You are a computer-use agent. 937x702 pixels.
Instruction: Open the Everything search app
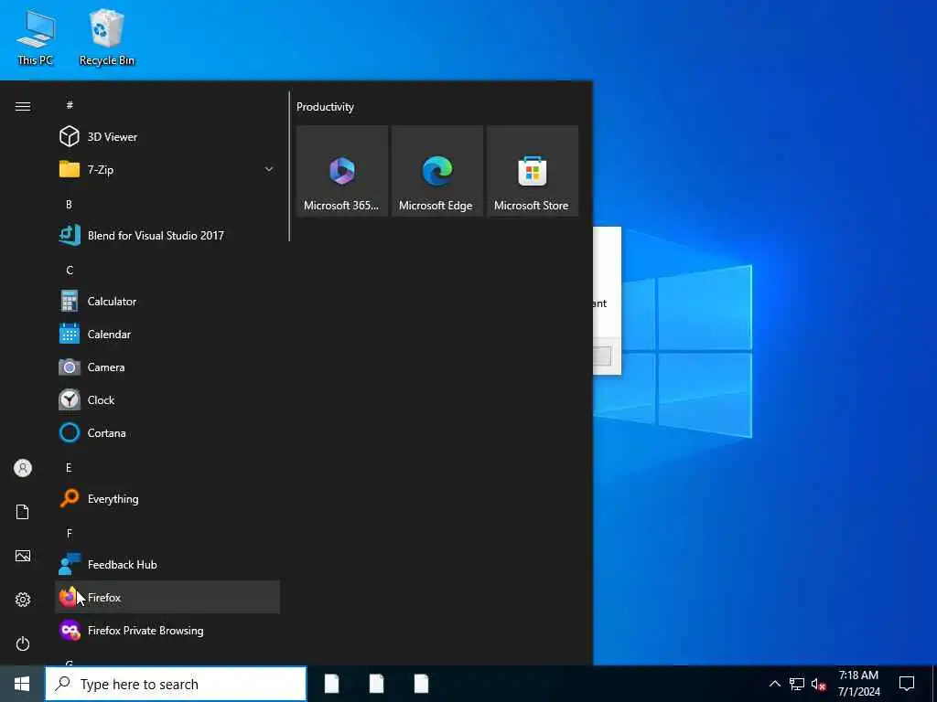(x=167, y=498)
